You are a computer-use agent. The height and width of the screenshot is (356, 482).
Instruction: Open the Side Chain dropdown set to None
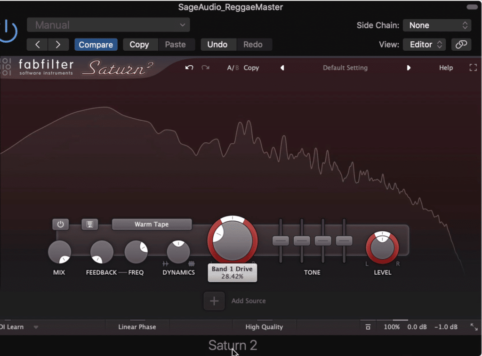tap(437, 25)
